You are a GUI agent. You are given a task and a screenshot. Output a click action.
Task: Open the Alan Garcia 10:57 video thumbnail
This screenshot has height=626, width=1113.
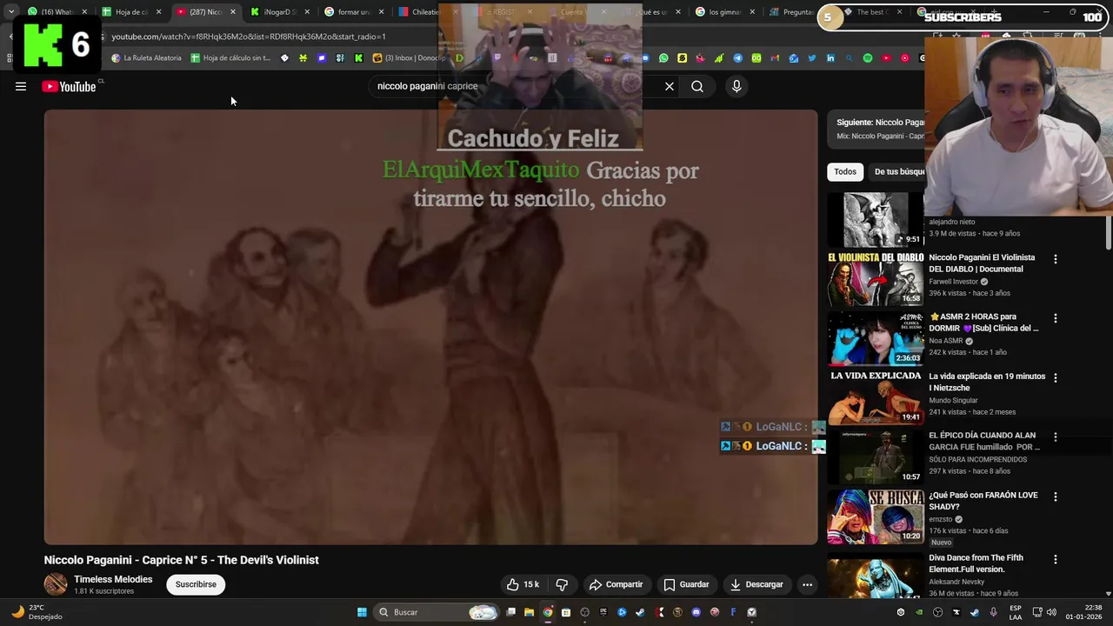pyautogui.click(x=875, y=456)
